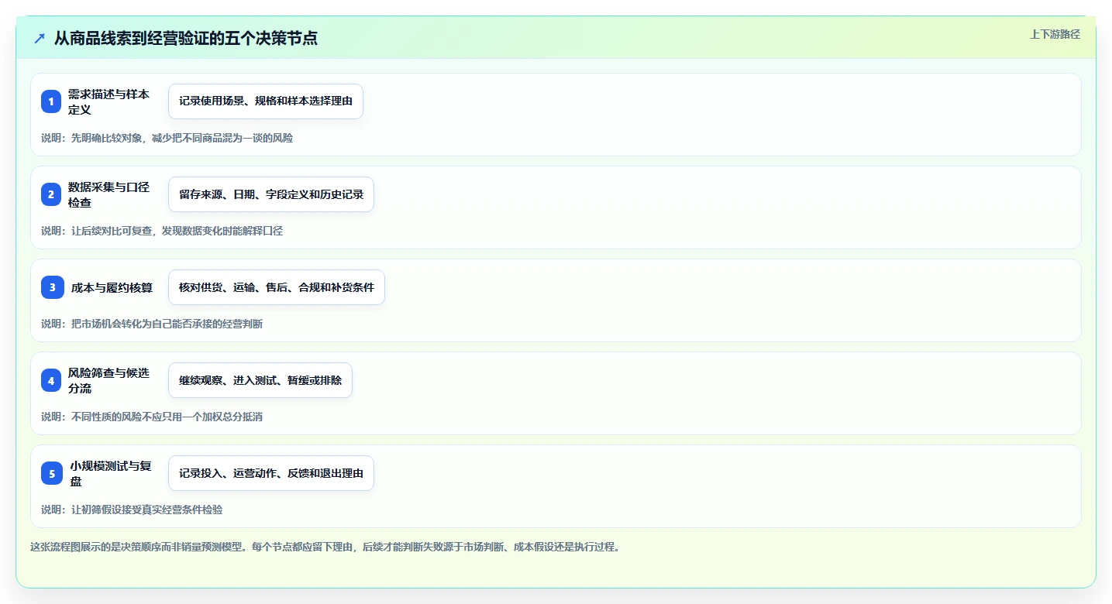The width and height of the screenshot is (1112, 604).
Task: Click the number 2 step badge
Action: click(51, 194)
